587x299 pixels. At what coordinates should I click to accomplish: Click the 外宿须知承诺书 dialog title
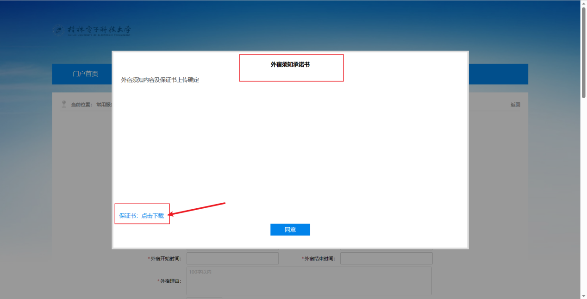pyautogui.click(x=290, y=65)
